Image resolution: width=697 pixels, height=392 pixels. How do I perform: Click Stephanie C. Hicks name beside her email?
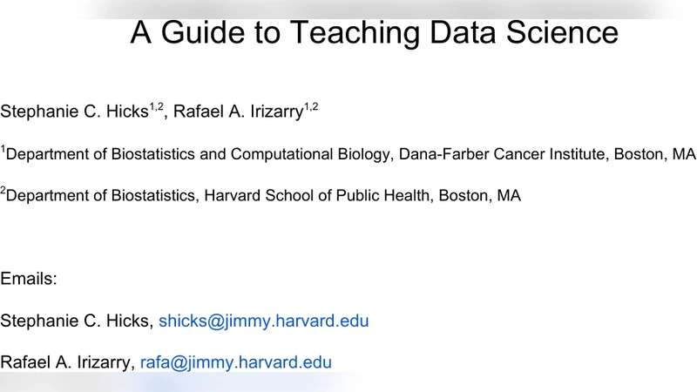pyautogui.click(x=75, y=321)
